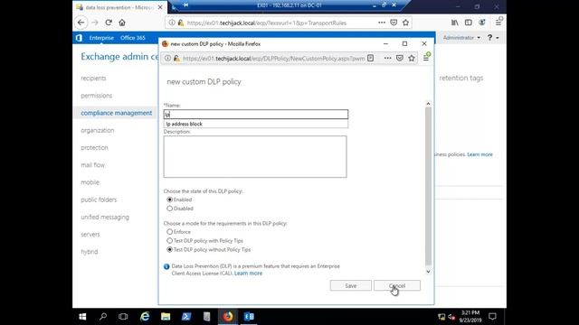
Task: Click Pocket icon in DLP popup address bar
Action: pos(400,58)
